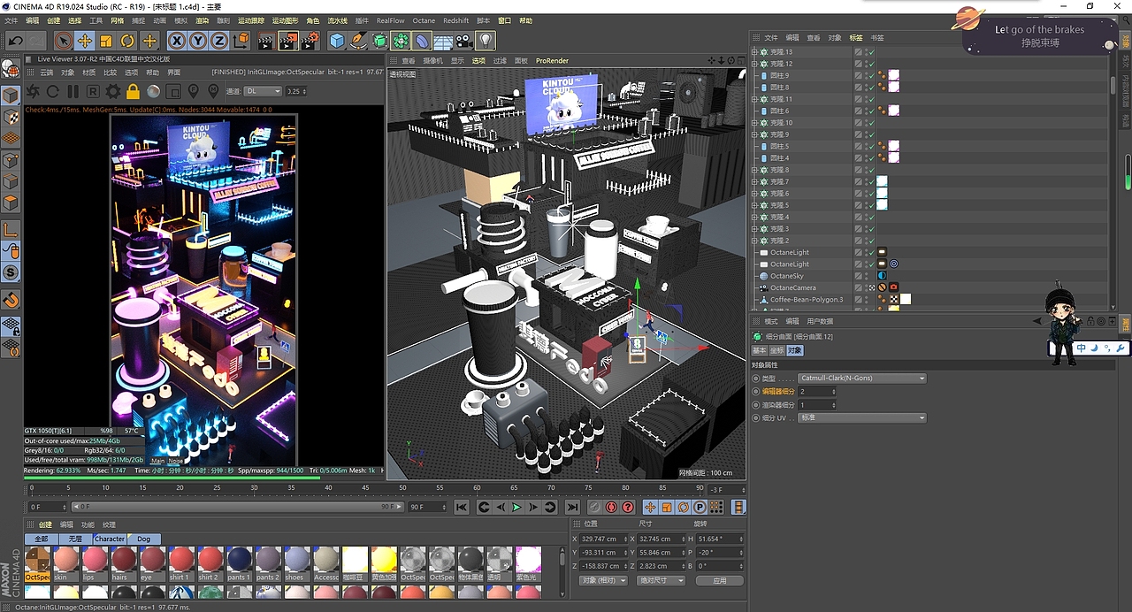
Task: Render the active view clapperboard icon
Action: (x=265, y=41)
